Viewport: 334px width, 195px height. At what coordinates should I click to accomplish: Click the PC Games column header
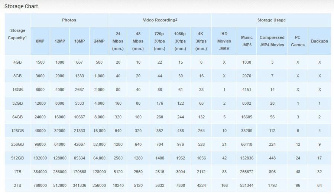point(298,41)
